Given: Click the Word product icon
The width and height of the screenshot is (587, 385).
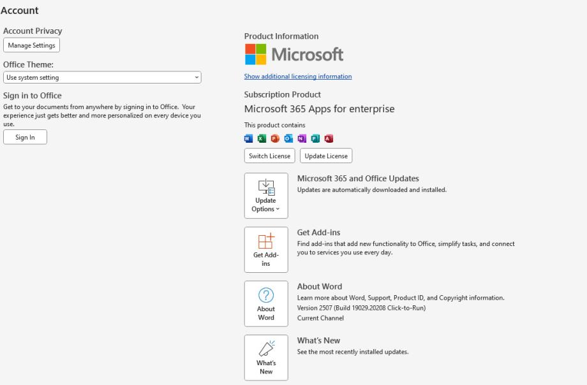Looking at the screenshot, I should (248, 138).
